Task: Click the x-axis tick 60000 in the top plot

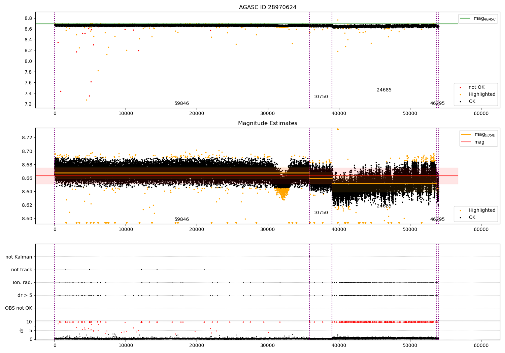Action: point(481,114)
